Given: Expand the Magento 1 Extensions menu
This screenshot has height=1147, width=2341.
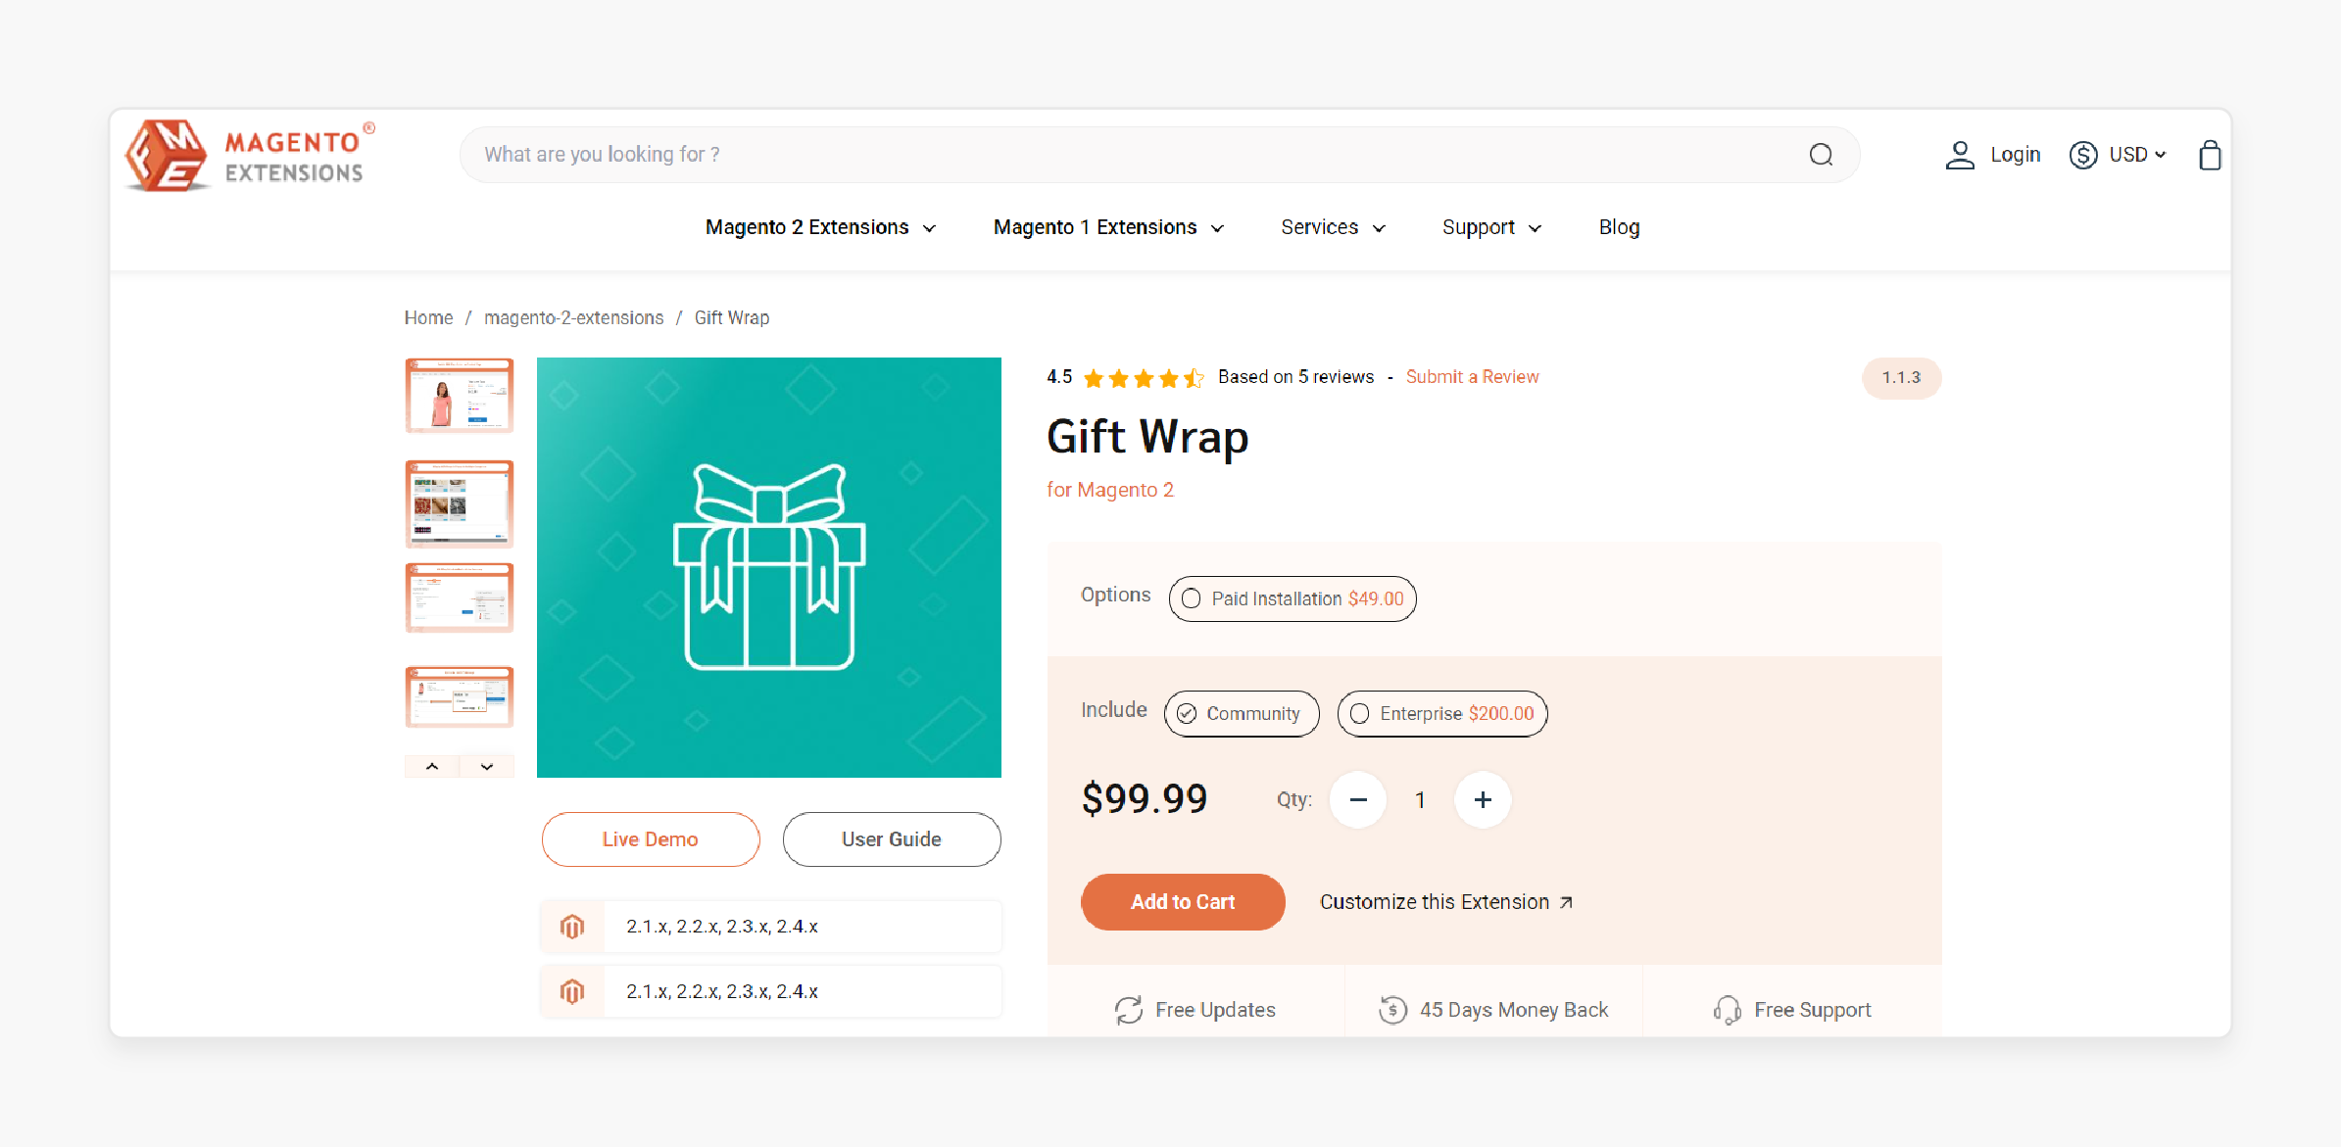Looking at the screenshot, I should click(1112, 226).
